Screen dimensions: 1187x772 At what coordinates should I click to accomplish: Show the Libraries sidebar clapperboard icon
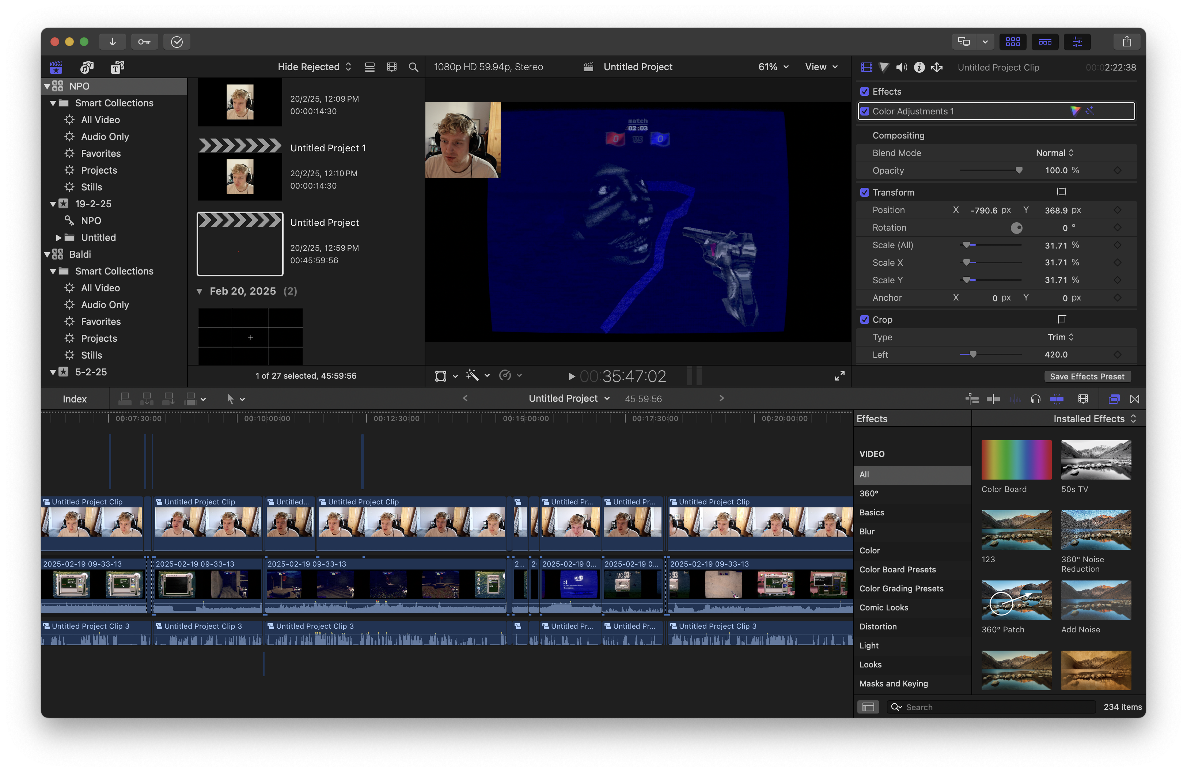tap(56, 67)
